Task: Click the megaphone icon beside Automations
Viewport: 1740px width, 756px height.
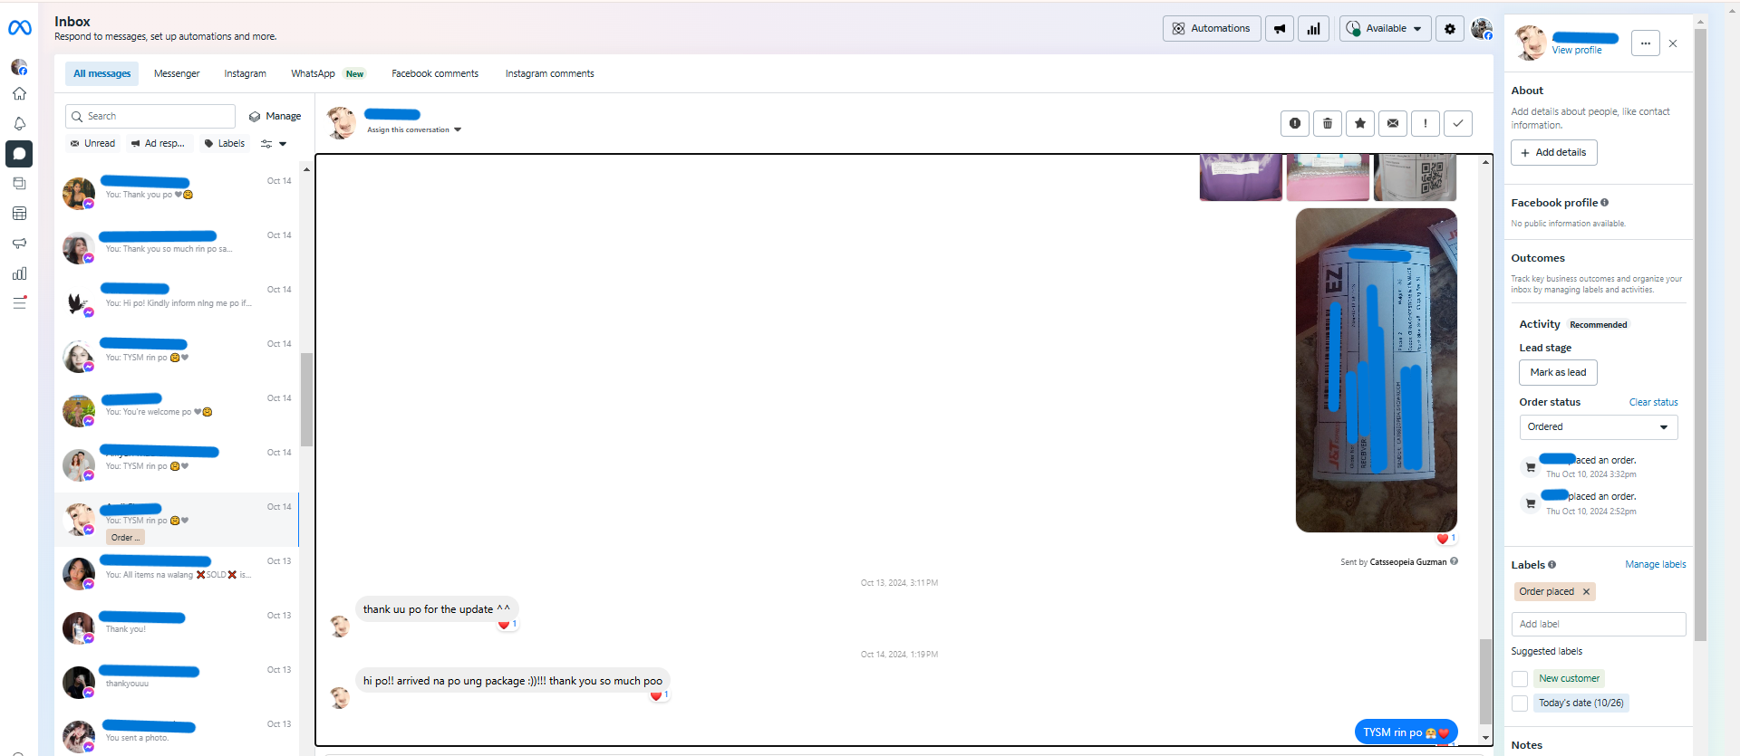Action: [x=1280, y=29]
